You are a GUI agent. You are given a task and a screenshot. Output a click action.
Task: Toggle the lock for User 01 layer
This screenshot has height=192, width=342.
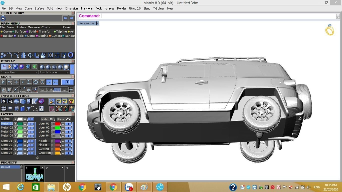click(63, 124)
